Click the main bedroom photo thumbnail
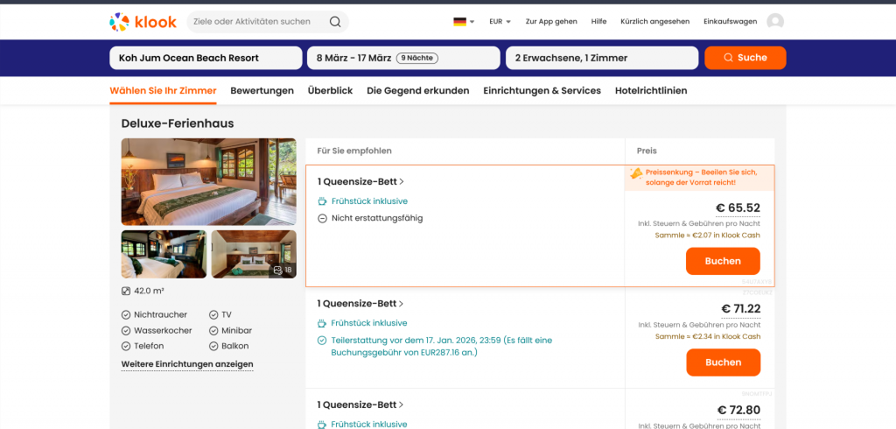 [x=208, y=181]
